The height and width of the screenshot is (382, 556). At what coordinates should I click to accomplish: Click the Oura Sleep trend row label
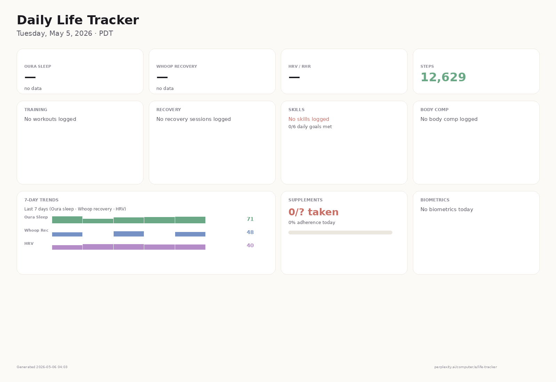point(36,217)
